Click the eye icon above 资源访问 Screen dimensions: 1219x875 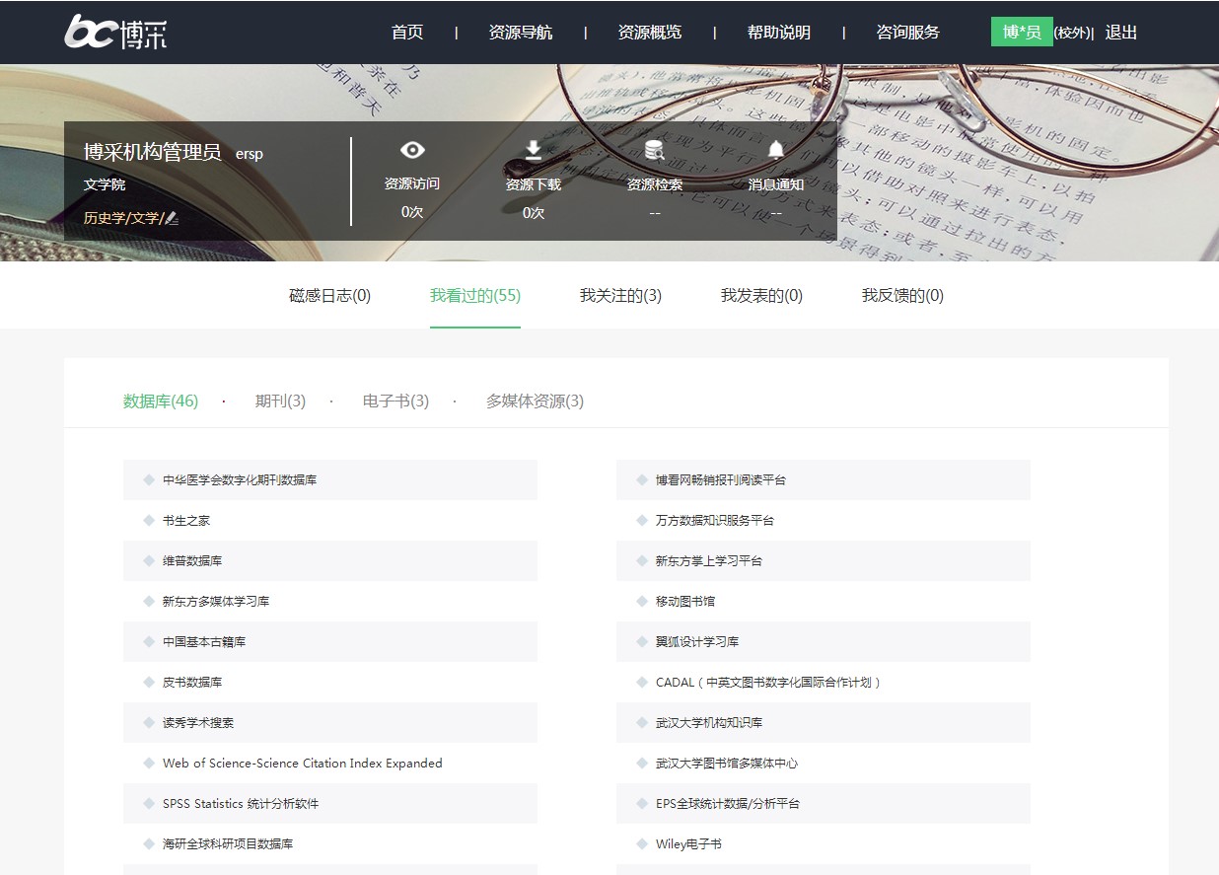(x=412, y=150)
